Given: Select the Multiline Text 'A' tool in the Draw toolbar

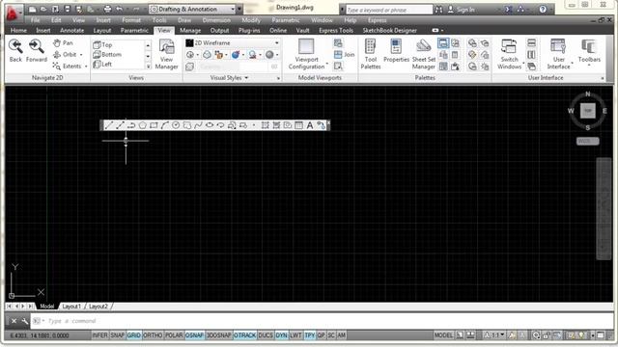Looking at the screenshot, I should (x=310, y=125).
